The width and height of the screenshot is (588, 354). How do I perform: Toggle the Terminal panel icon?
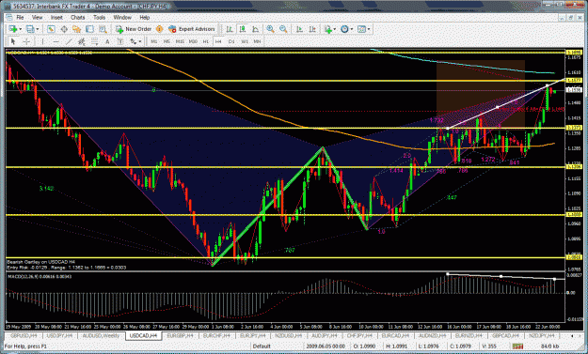89,29
